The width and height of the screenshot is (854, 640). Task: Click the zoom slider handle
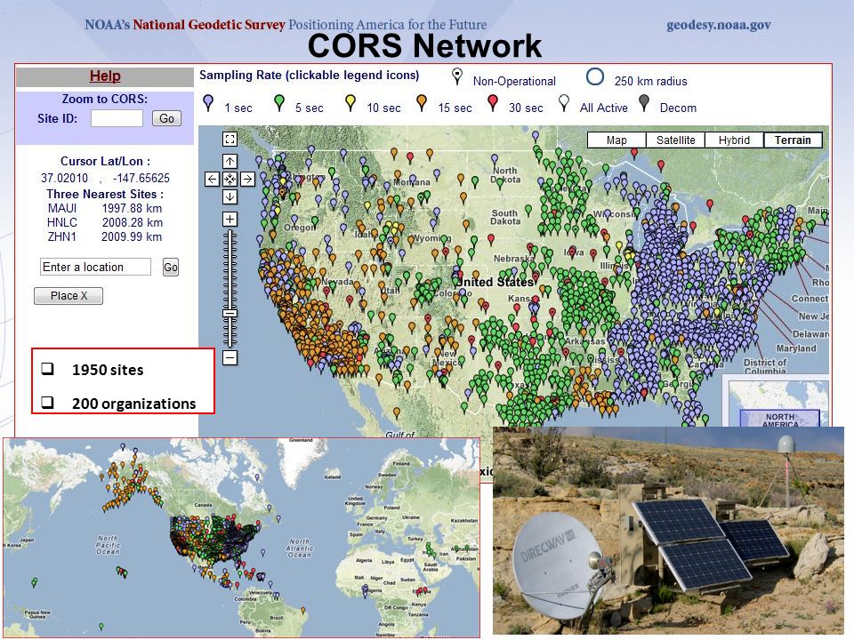(230, 314)
